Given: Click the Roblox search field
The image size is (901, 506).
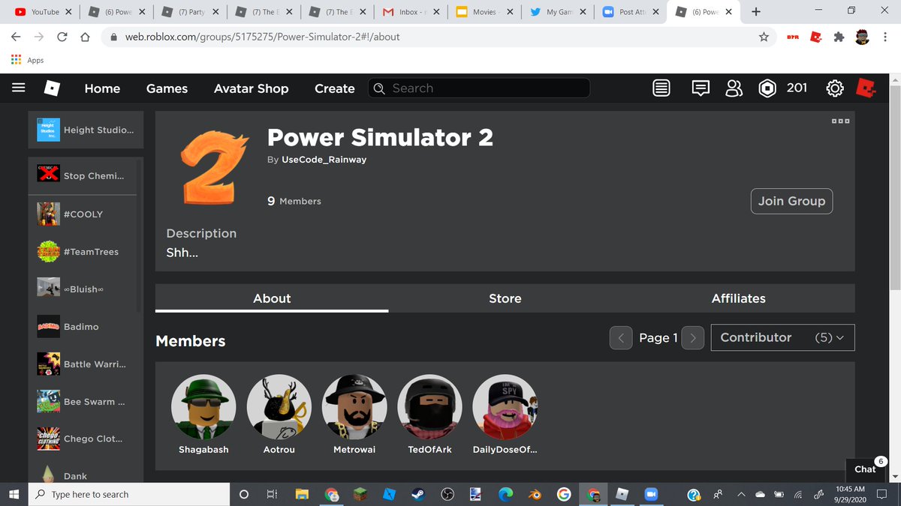Looking at the screenshot, I should coord(479,88).
